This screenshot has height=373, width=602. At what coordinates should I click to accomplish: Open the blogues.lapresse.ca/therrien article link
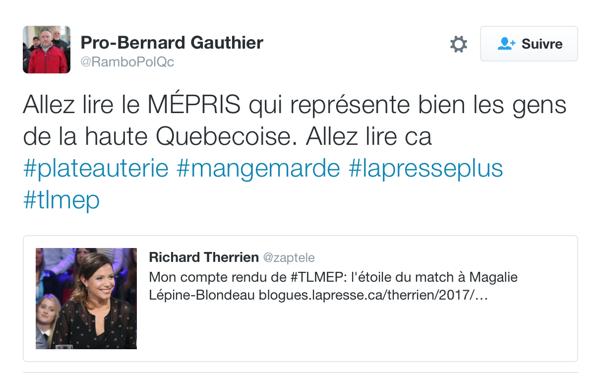pyautogui.click(x=375, y=296)
